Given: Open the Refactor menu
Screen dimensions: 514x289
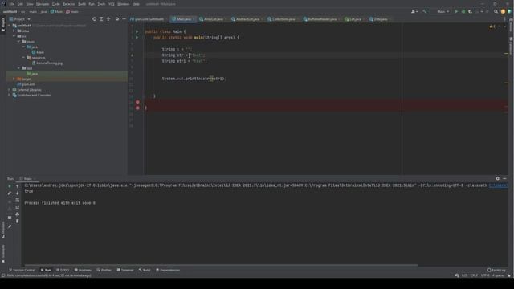Looking at the screenshot, I should click(x=69, y=4).
